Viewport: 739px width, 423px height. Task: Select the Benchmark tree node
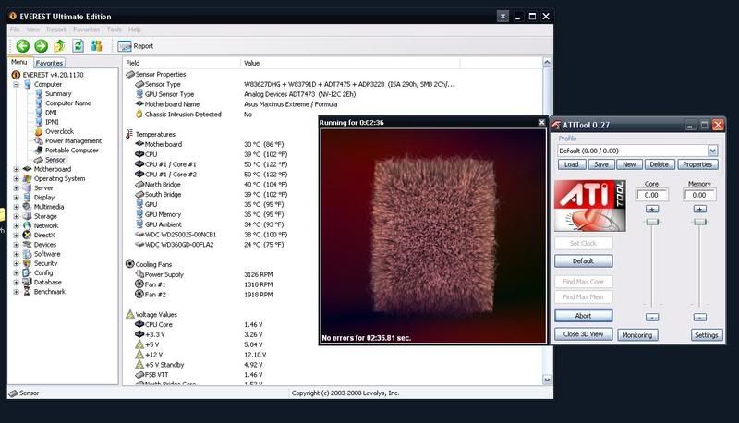point(49,292)
